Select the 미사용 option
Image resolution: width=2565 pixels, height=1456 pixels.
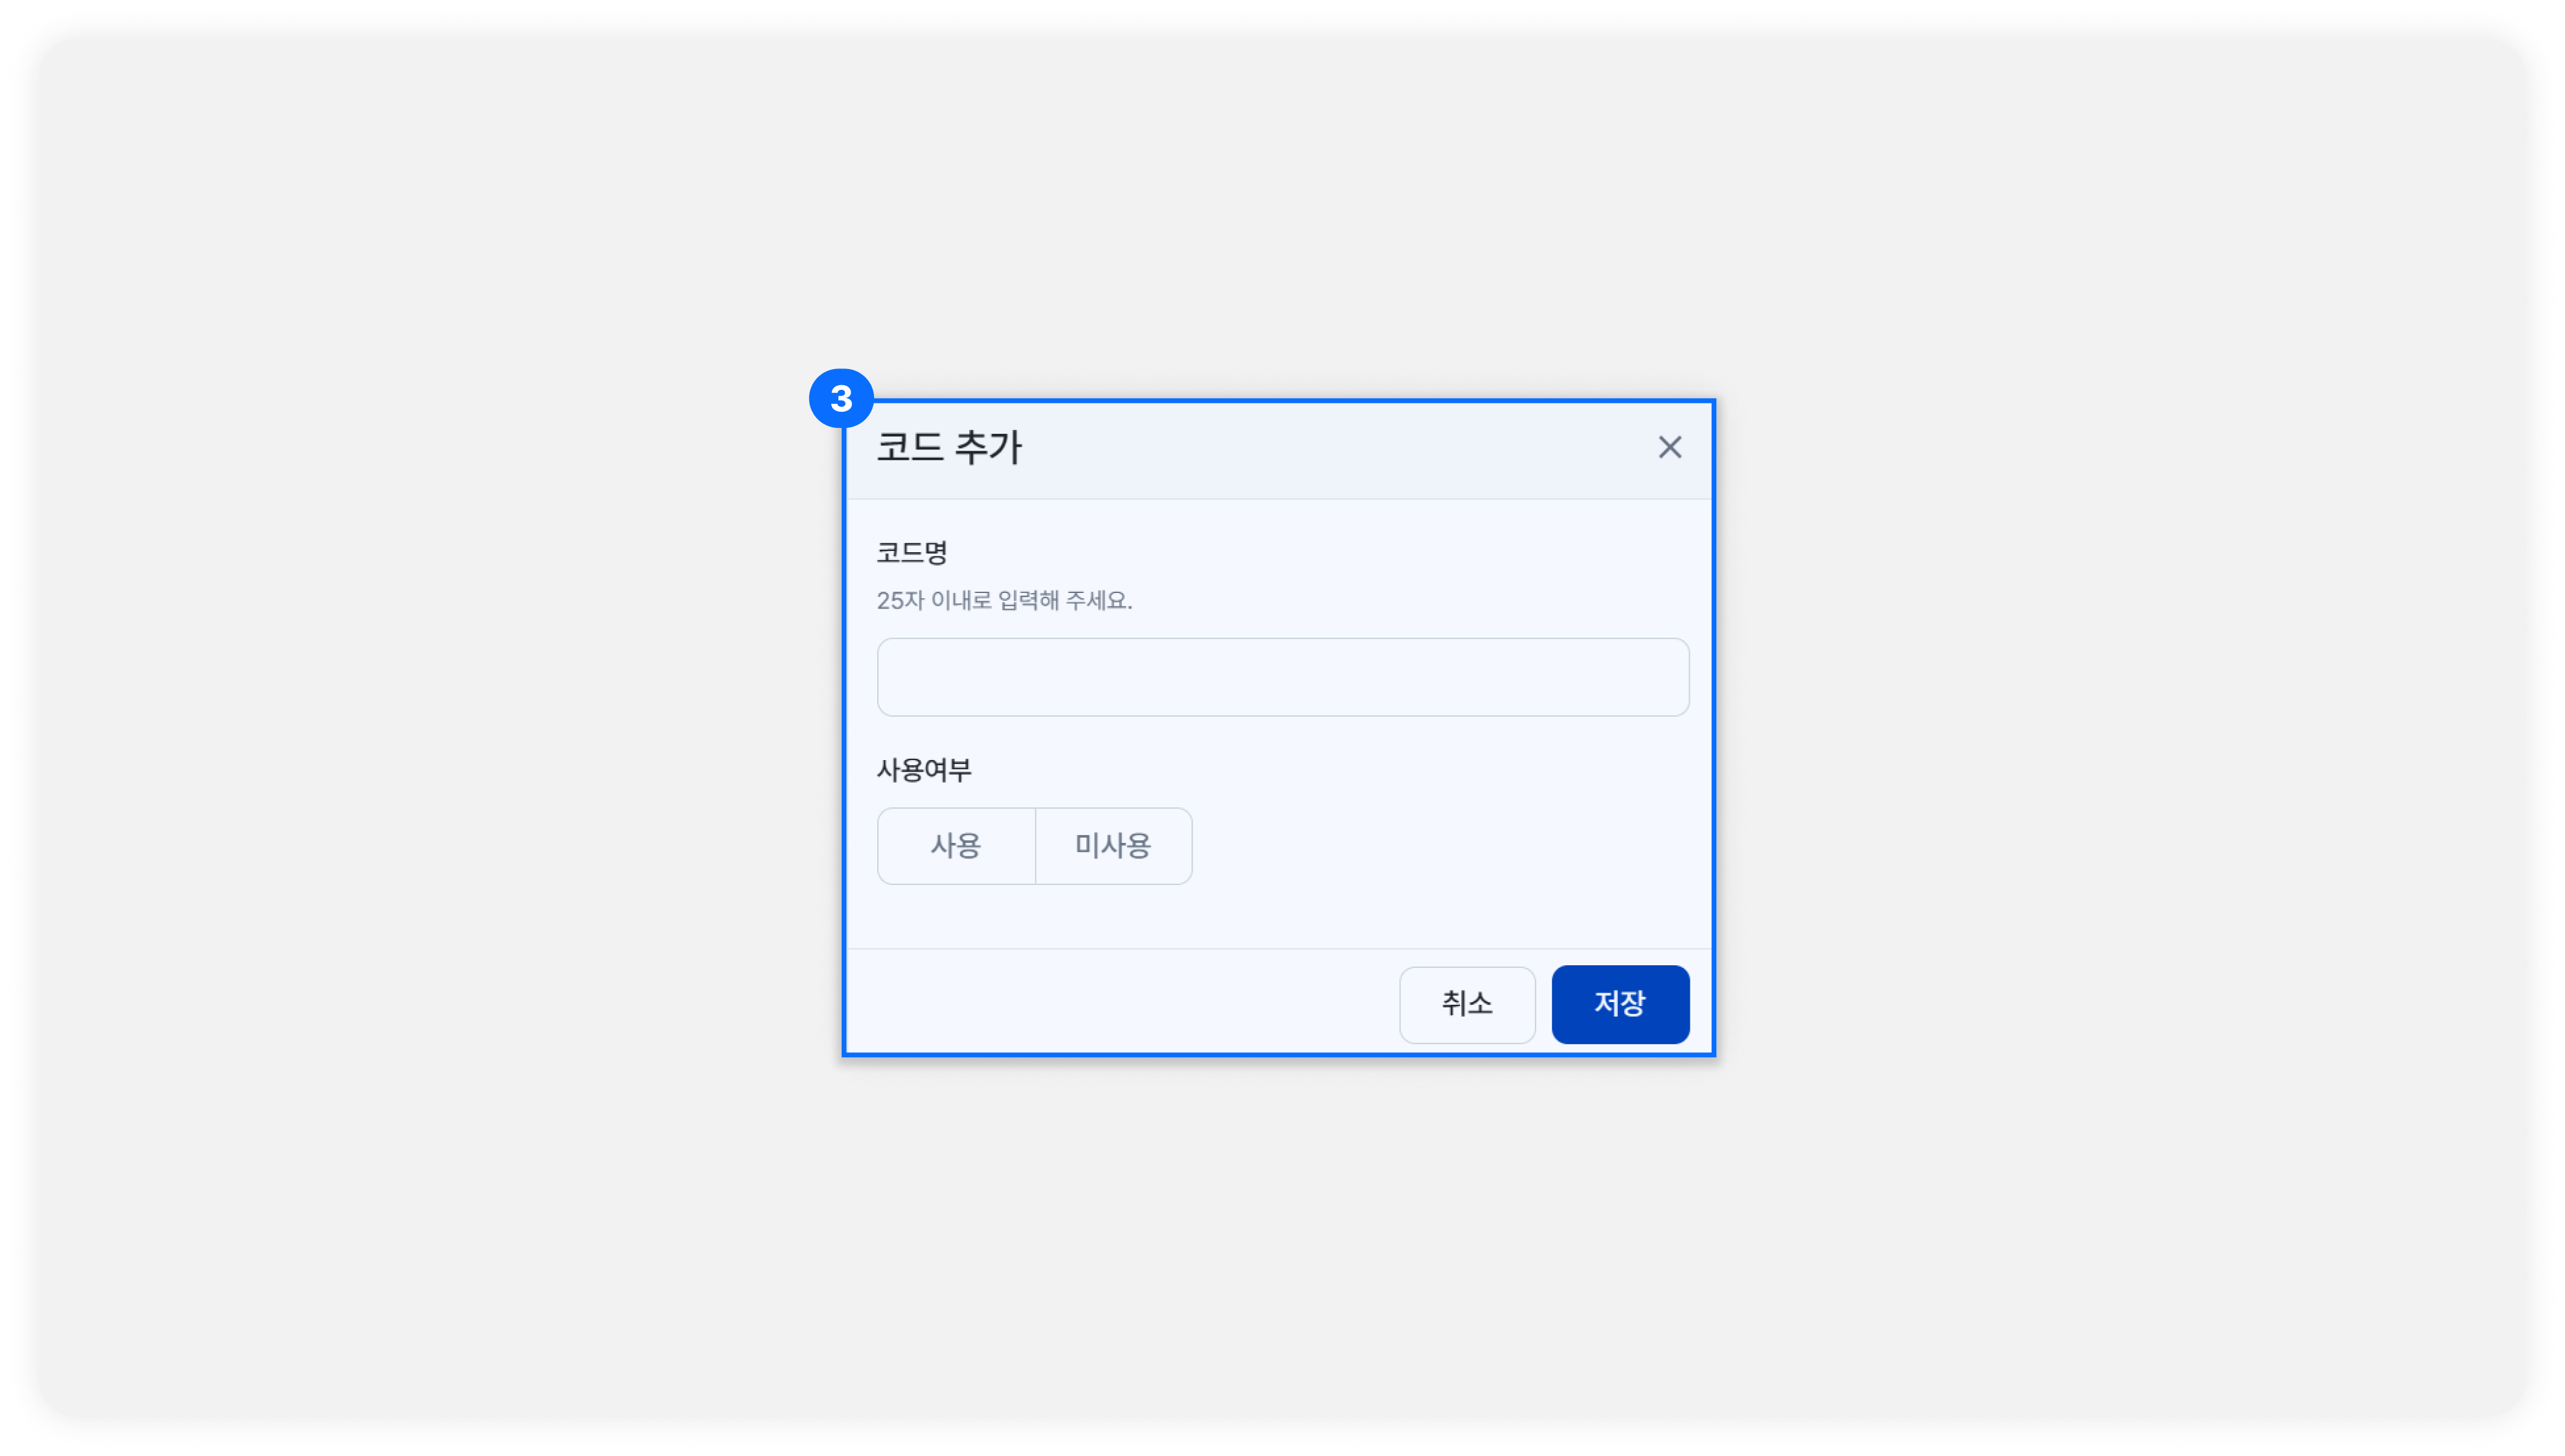point(1113,846)
